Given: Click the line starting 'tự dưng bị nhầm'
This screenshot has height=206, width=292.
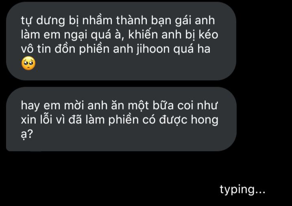Looking at the screenshot, I should (118, 20).
